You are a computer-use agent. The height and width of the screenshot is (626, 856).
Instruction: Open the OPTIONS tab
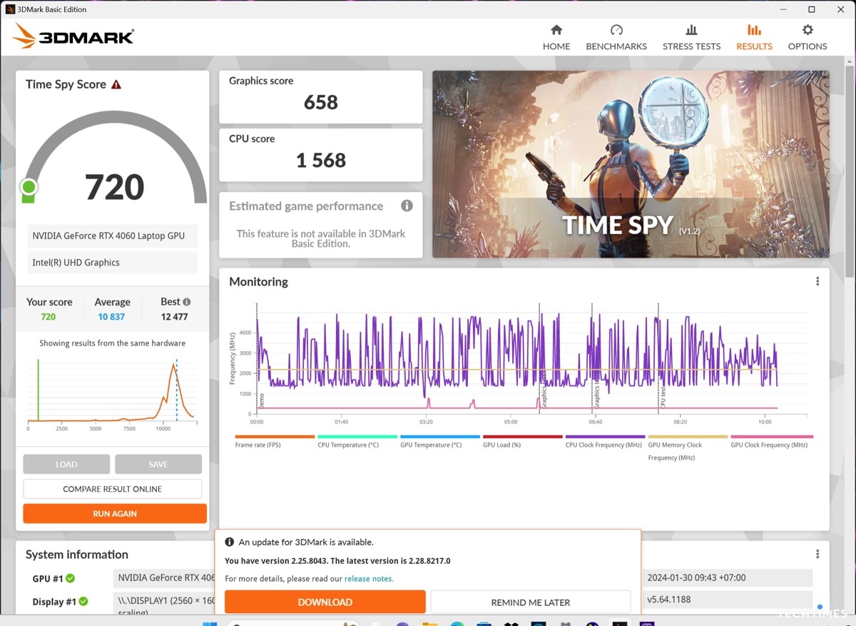(x=807, y=37)
